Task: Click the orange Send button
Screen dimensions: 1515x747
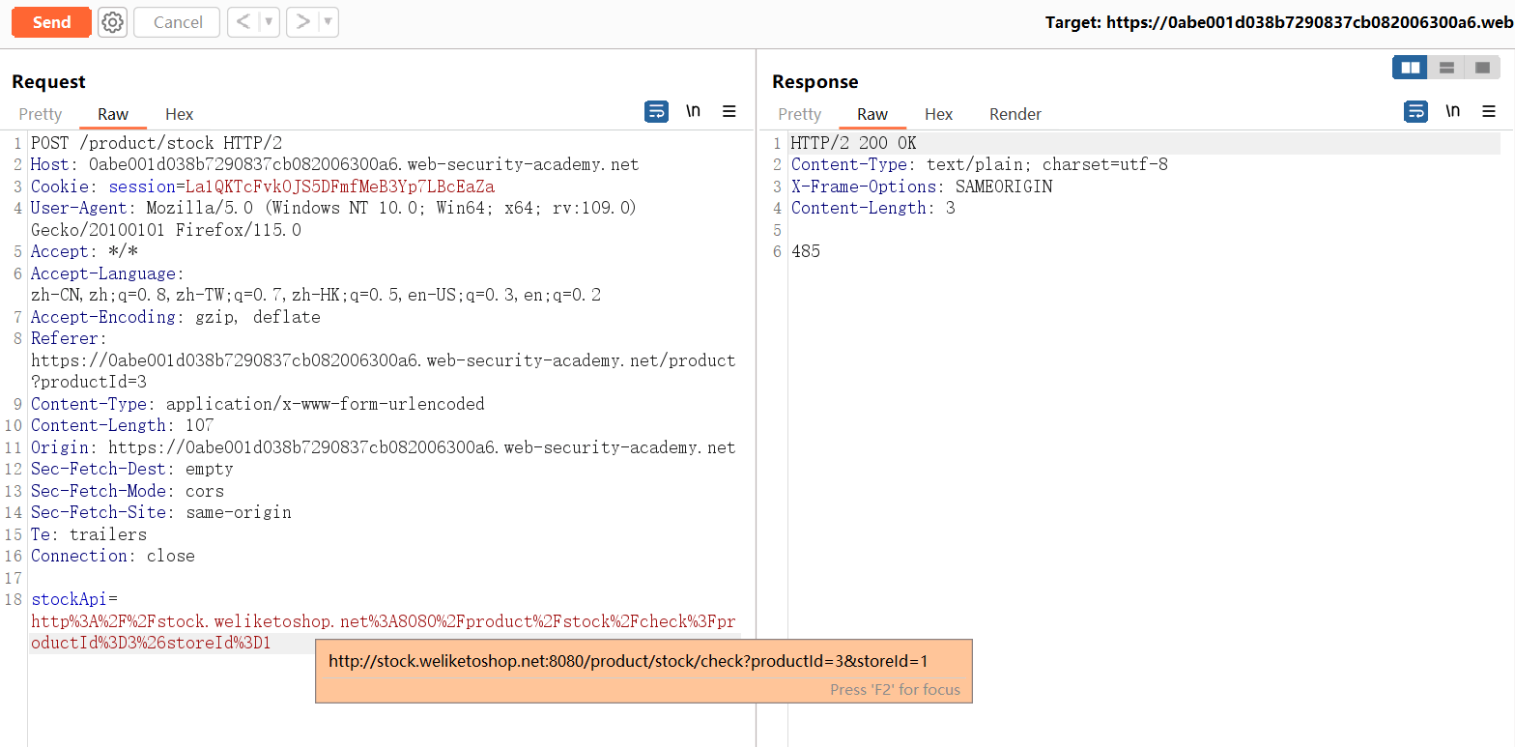Action: click(x=51, y=22)
